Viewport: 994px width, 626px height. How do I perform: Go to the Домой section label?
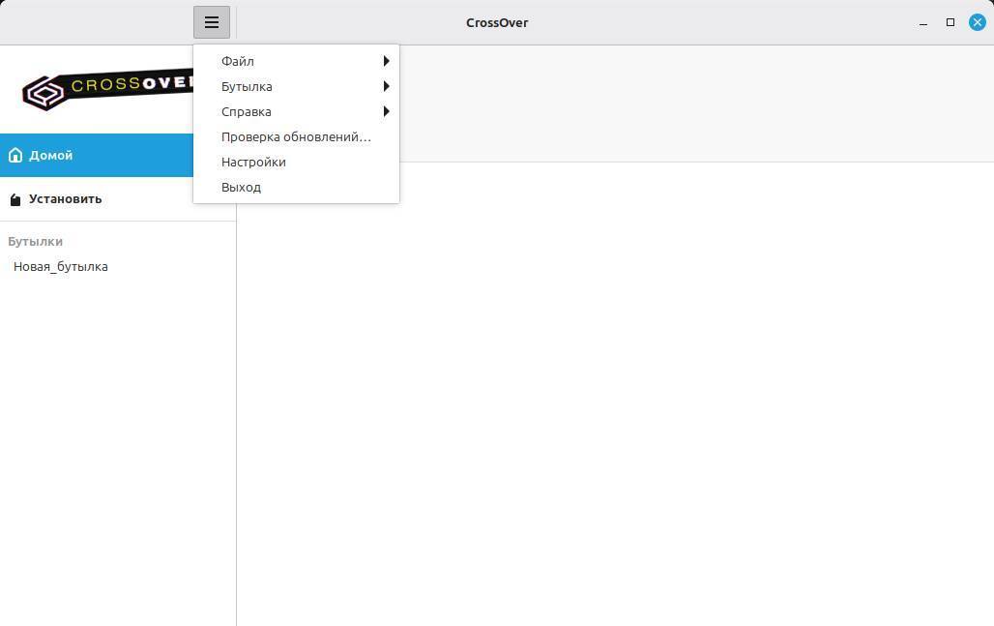point(51,155)
